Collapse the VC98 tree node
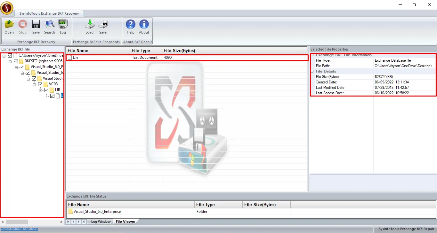 34,85
